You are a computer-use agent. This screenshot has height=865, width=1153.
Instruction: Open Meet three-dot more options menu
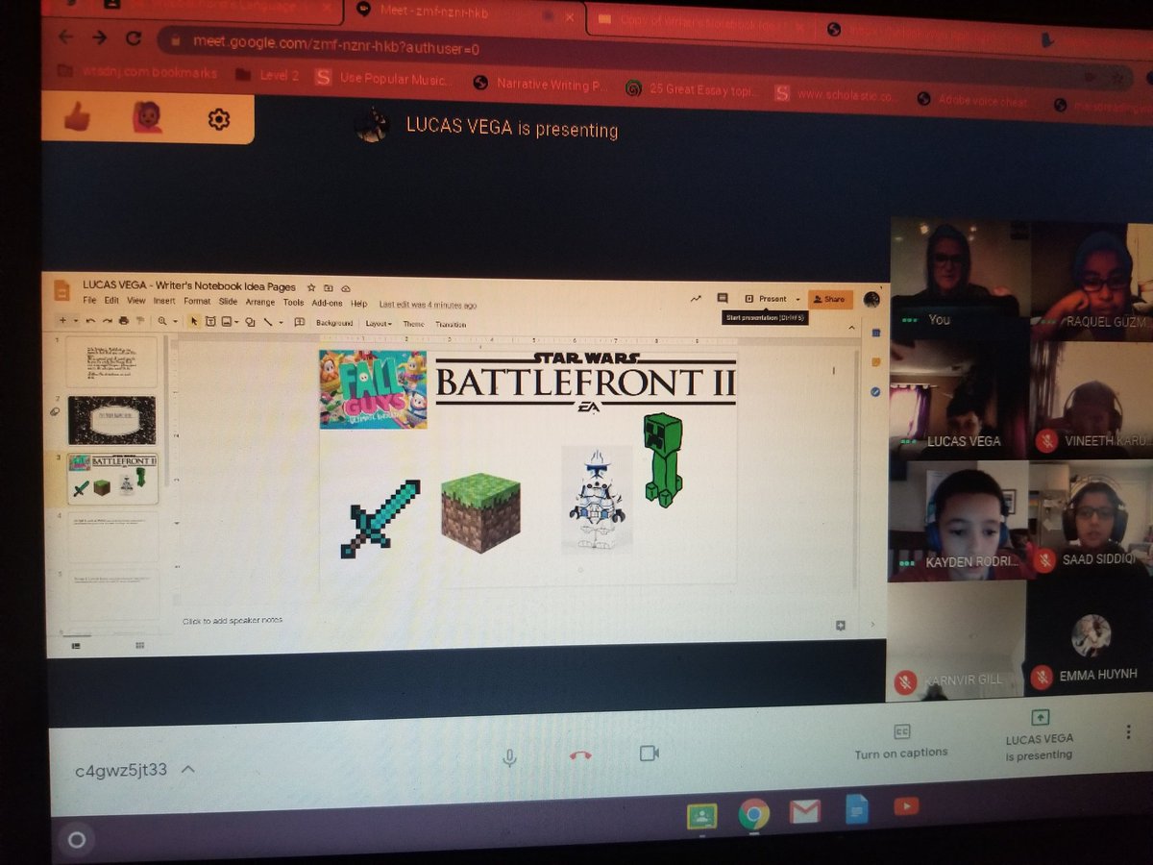tap(1128, 732)
